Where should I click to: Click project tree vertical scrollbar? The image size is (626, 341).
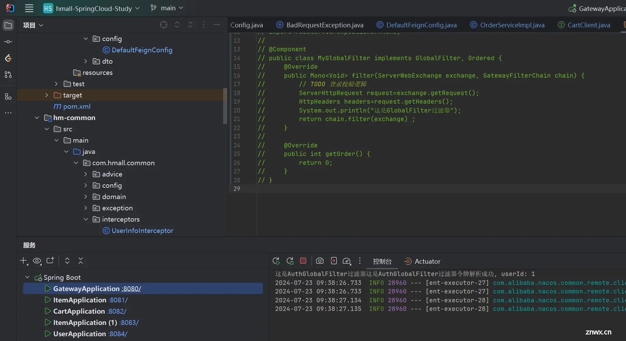(225, 106)
